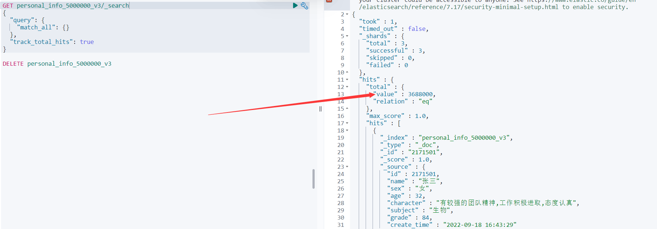Collapse the "_shards" block at line 5
Viewport: 657px width, 229px height.
point(347,36)
